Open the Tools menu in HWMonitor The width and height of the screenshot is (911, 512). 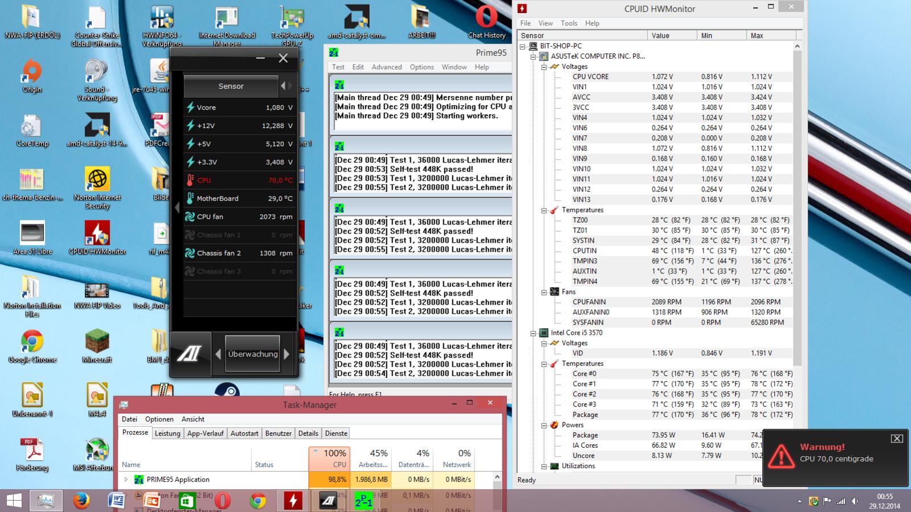click(569, 23)
